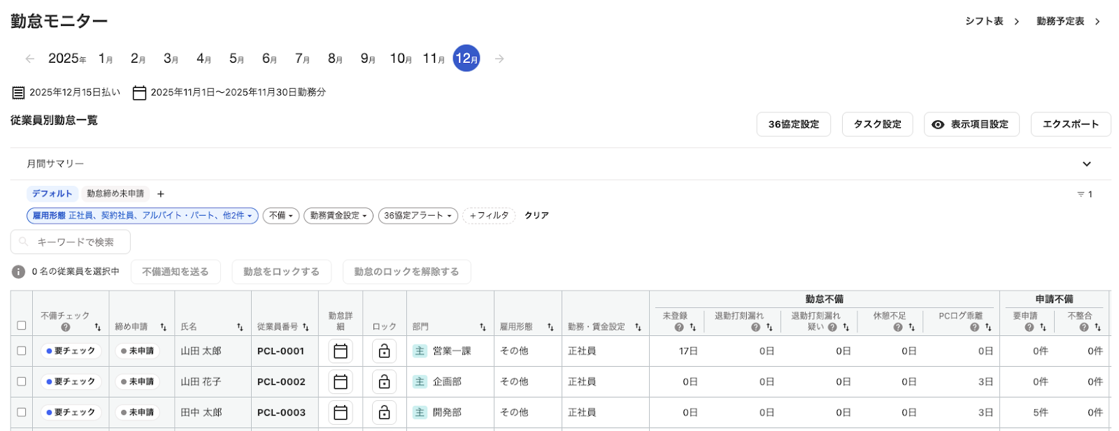1119x431 pixels.
Task: Go to previous year arrow
Action: [30, 59]
